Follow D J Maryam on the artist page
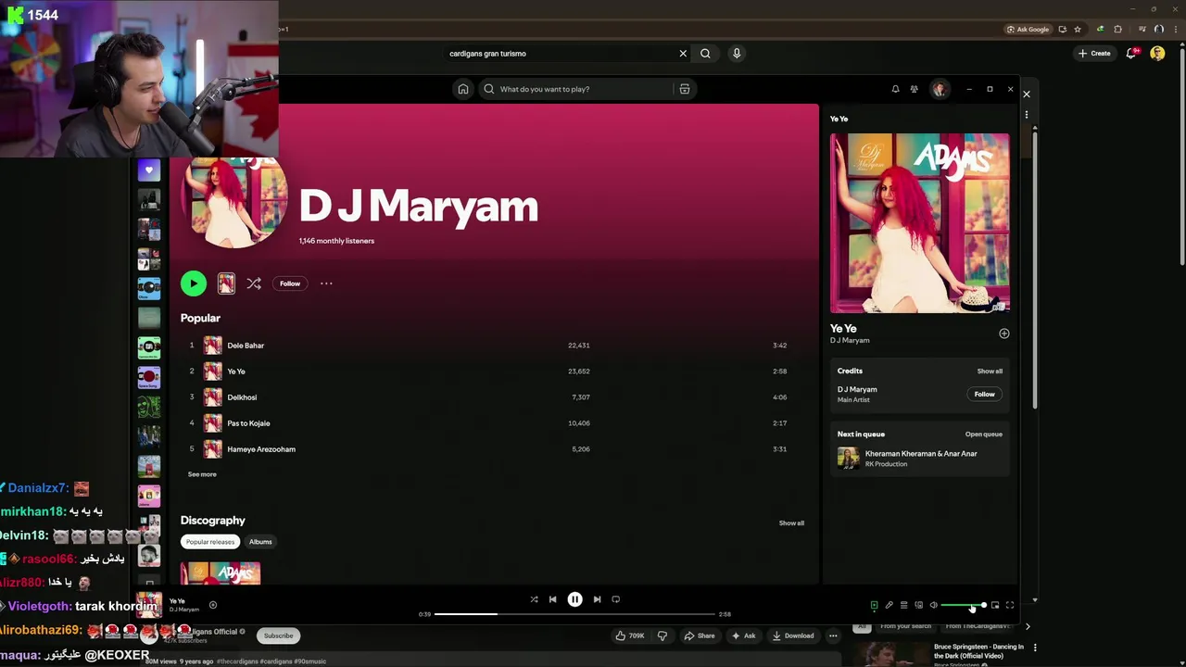 coord(290,283)
